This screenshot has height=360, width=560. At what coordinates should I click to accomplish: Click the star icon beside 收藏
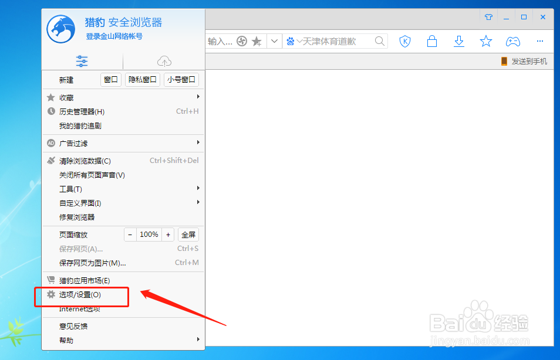[x=51, y=97]
